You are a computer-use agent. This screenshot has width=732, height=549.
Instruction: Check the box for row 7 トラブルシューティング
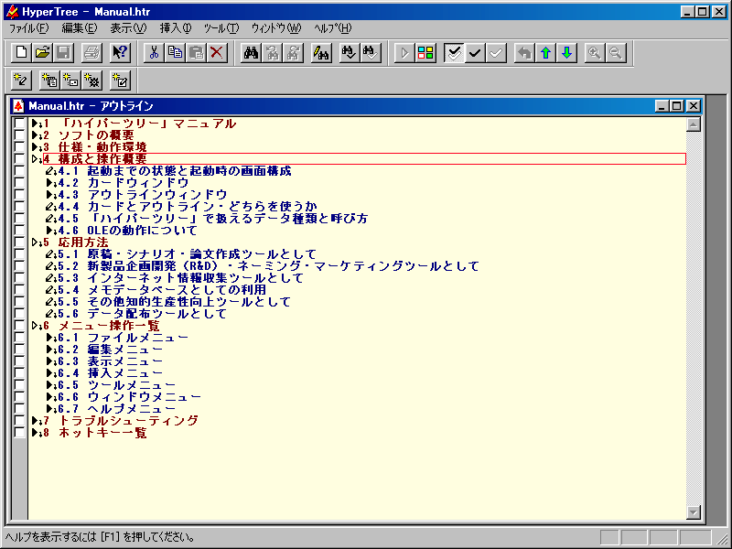(19, 421)
